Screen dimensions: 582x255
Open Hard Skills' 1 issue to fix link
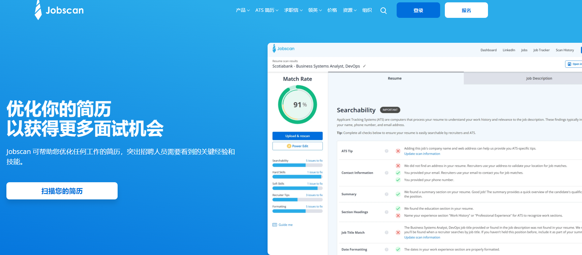click(x=315, y=172)
